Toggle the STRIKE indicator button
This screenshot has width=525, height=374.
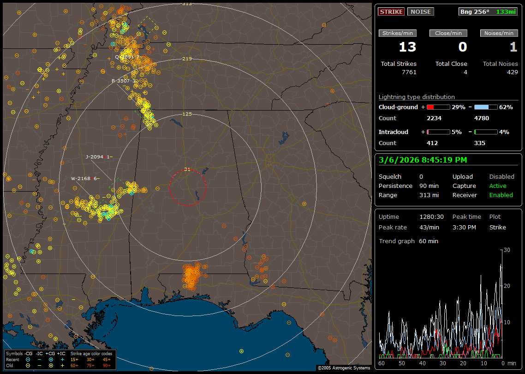(391, 12)
